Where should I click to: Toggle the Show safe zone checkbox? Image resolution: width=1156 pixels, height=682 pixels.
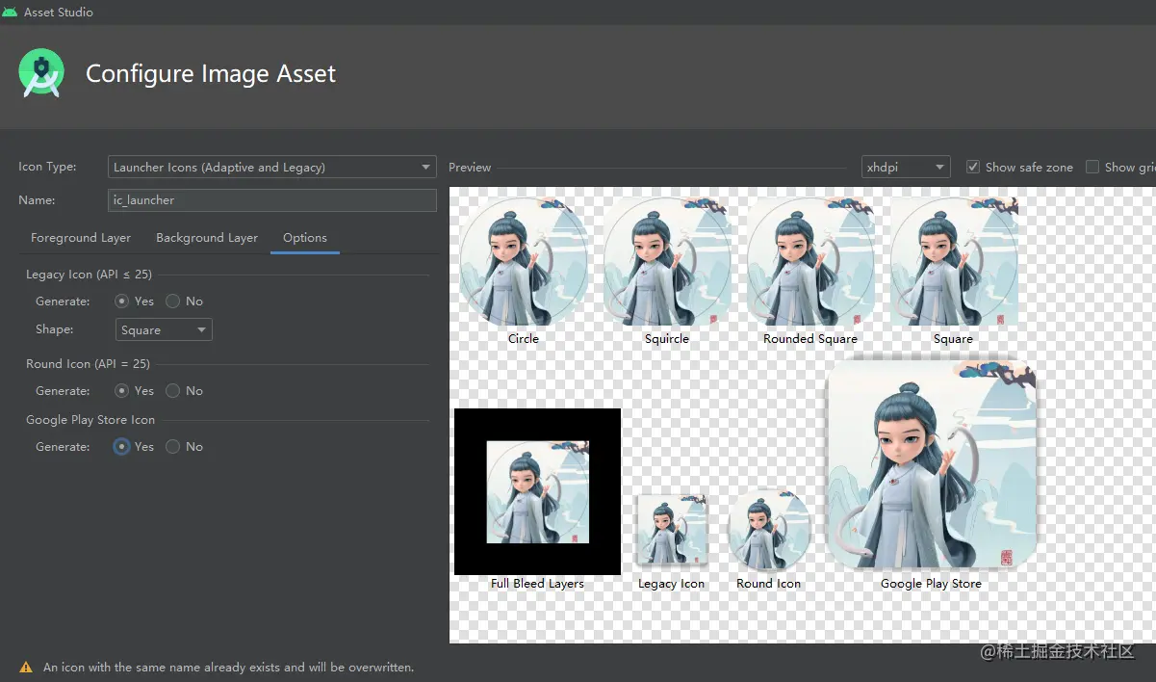[973, 167]
